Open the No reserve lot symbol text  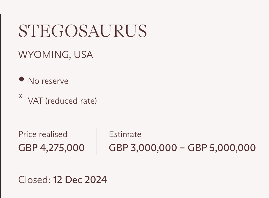[48, 81]
